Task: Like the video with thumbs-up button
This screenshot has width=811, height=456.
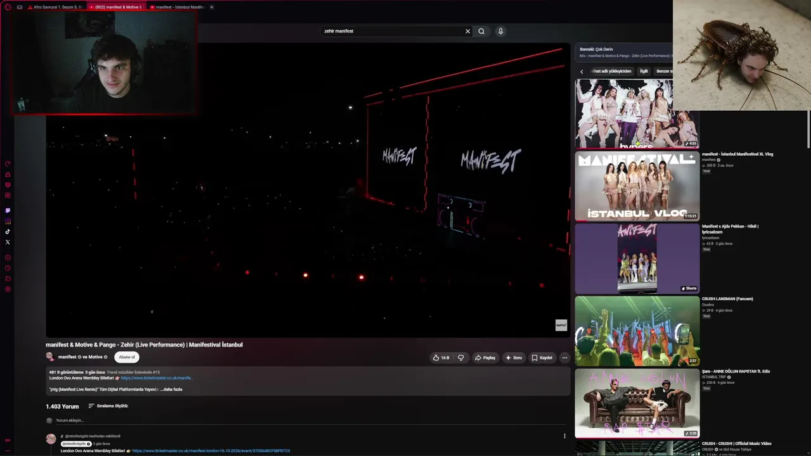Action: 441,358
